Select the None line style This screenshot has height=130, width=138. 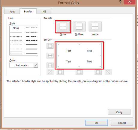coord(16,28)
